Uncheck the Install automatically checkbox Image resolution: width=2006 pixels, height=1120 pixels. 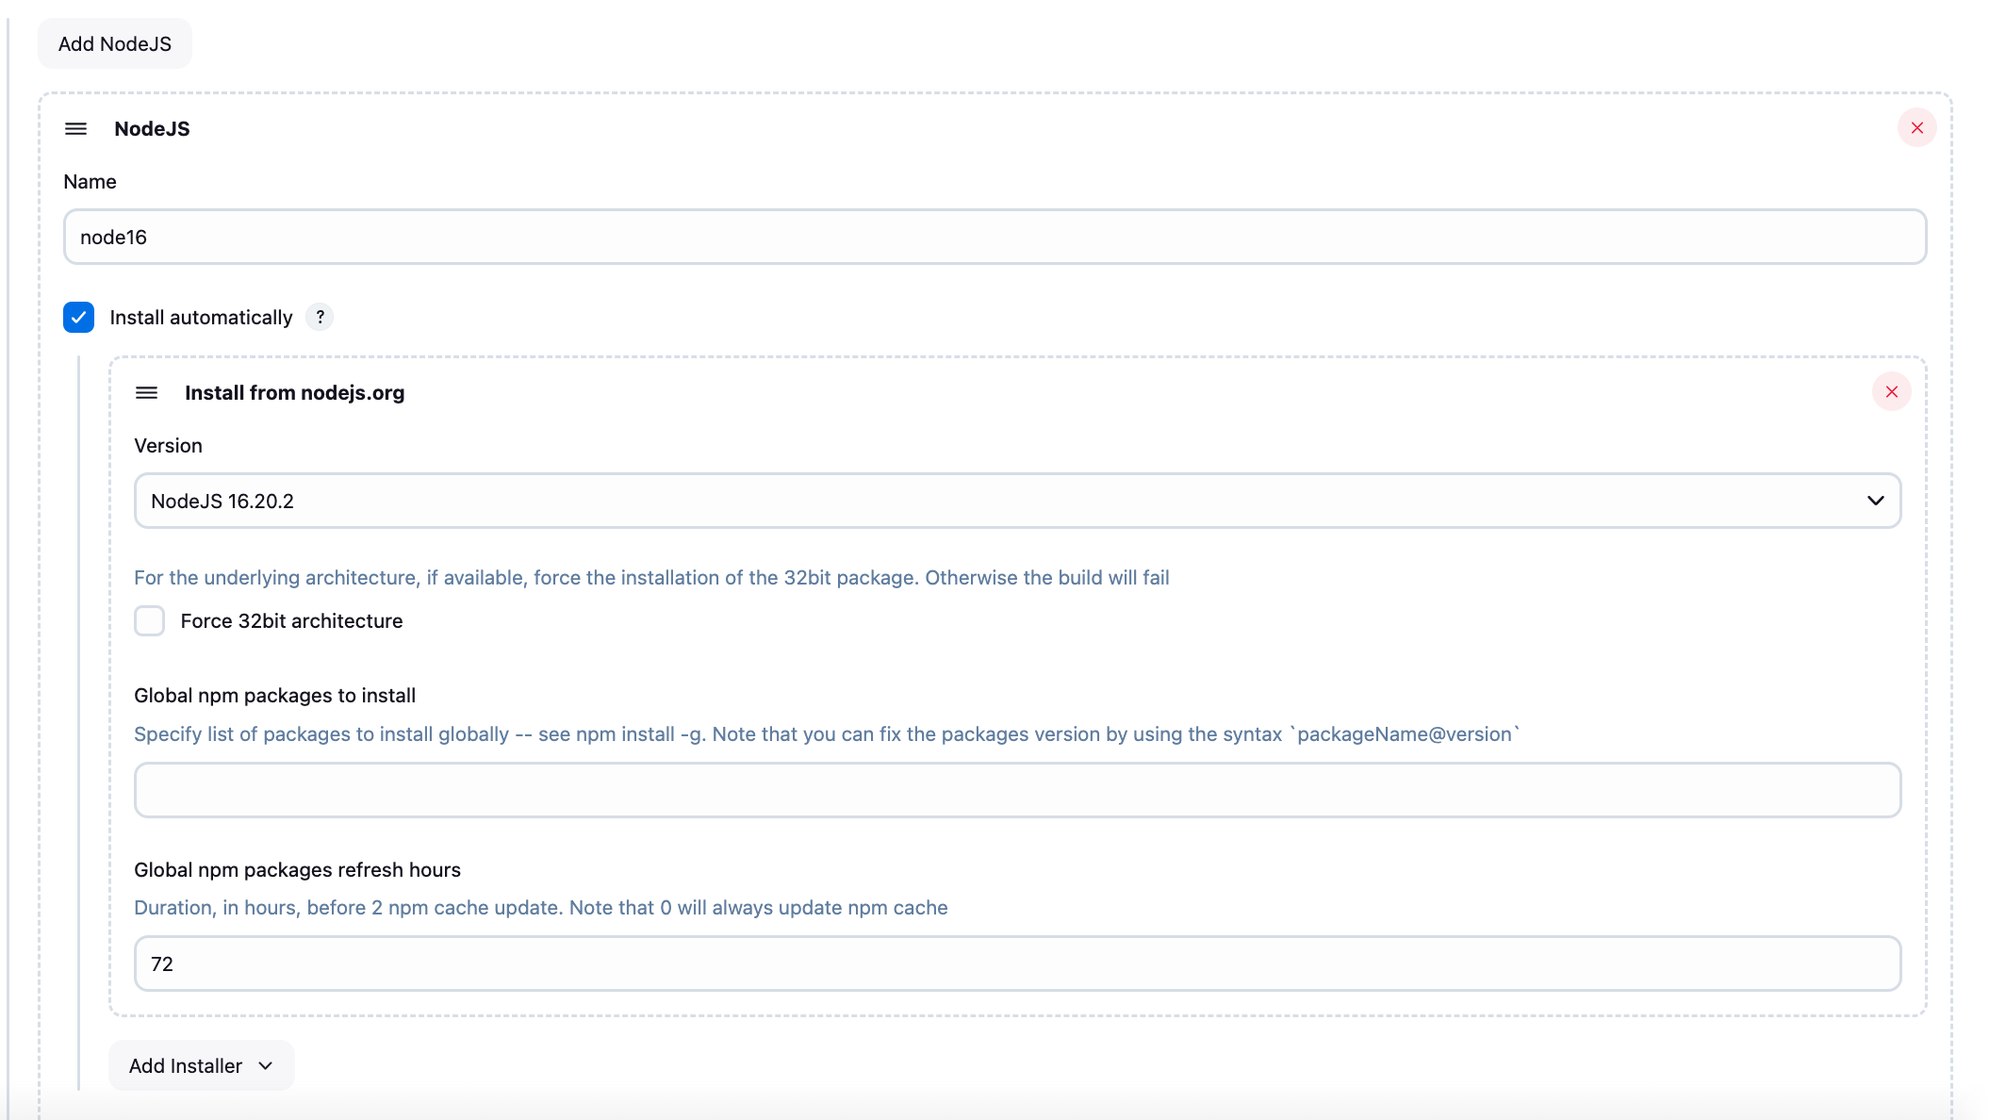(x=79, y=318)
